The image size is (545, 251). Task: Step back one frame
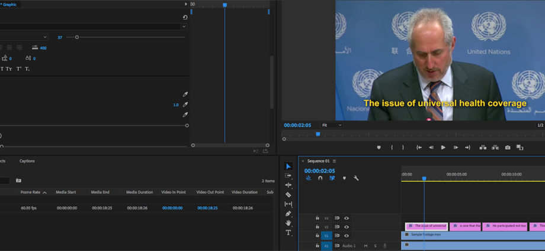click(431, 147)
